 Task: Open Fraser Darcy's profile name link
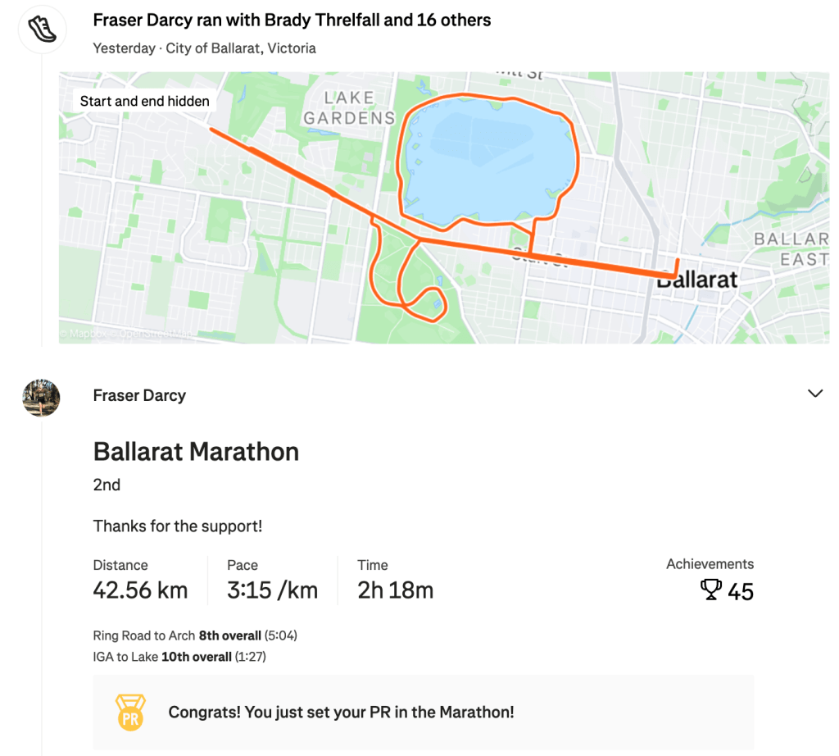[139, 395]
